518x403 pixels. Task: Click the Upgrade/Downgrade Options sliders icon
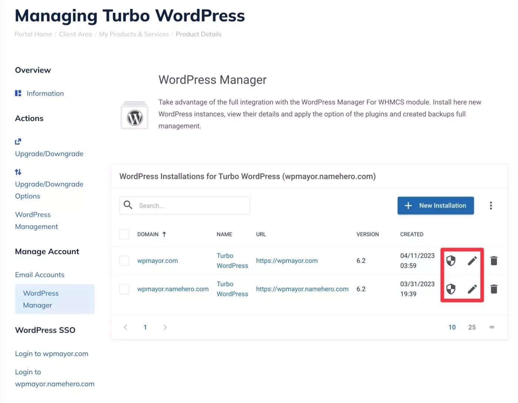(x=18, y=172)
